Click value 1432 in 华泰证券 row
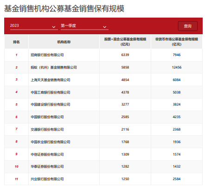This screenshot has width=205, height=188. (x=177, y=166)
